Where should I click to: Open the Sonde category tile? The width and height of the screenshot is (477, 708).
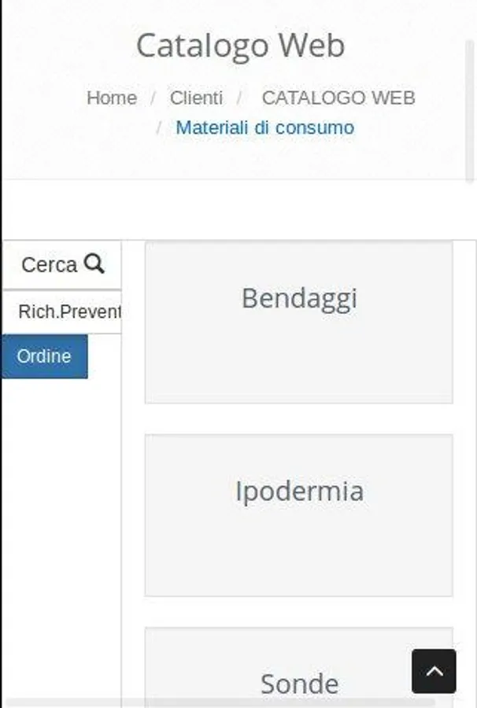coord(298,661)
